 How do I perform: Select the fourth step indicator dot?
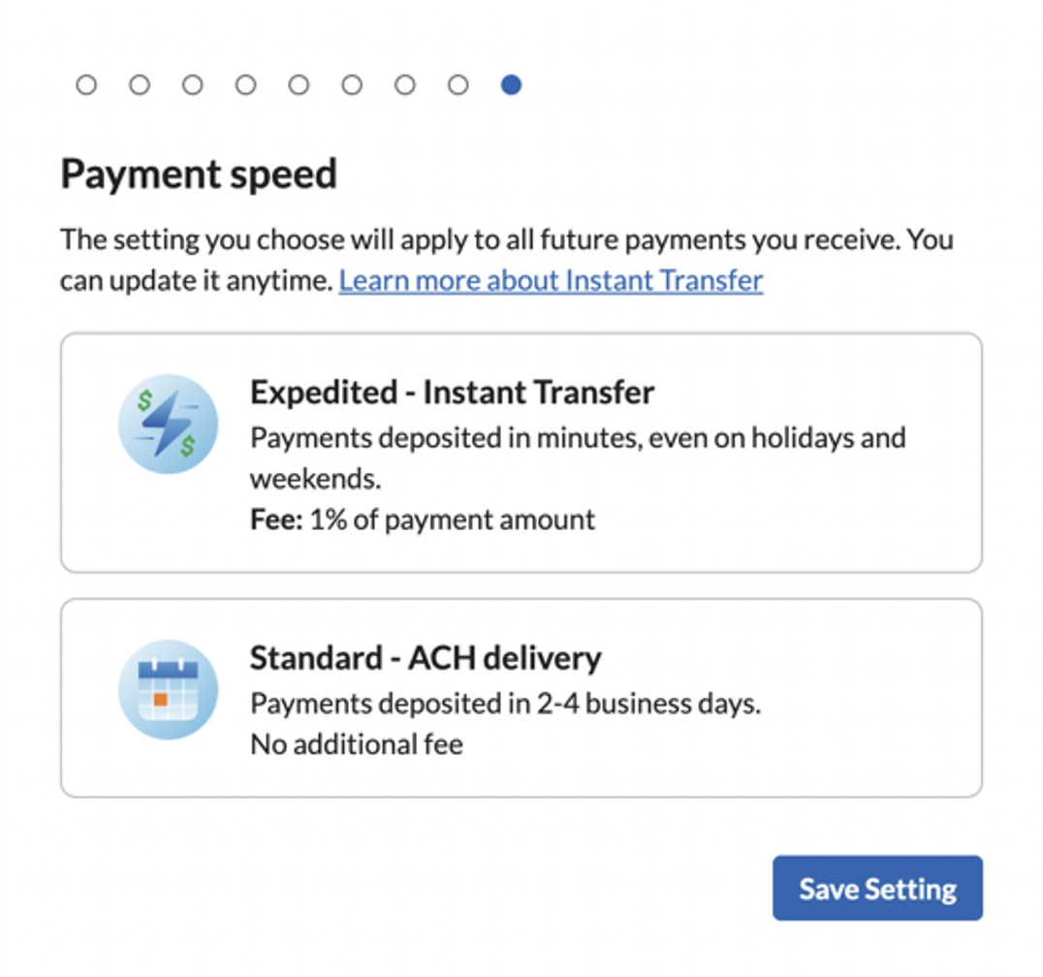pyautogui.click(x=246, y=85)
